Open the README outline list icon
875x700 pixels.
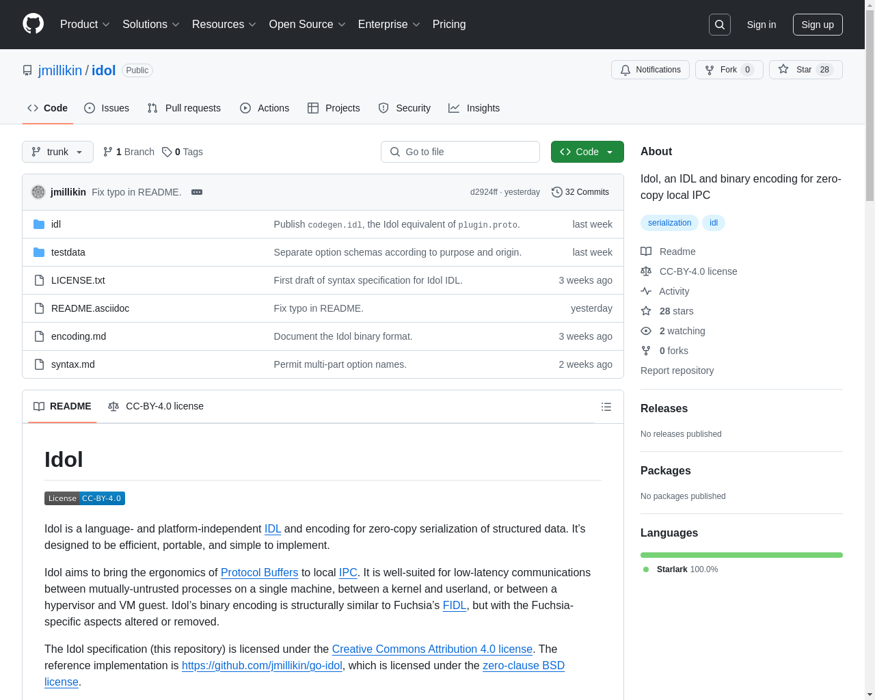[x=606, y=407]
